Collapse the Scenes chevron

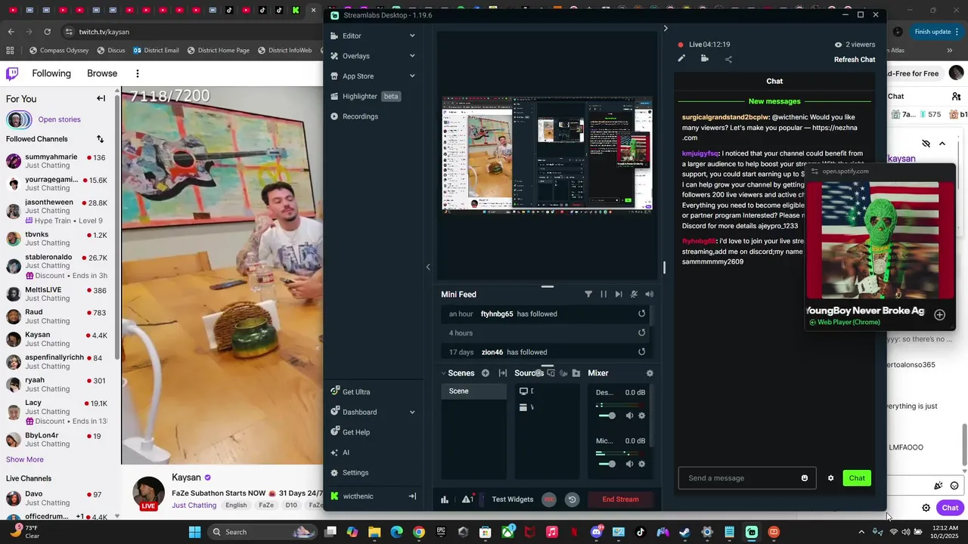click(443, 373)
